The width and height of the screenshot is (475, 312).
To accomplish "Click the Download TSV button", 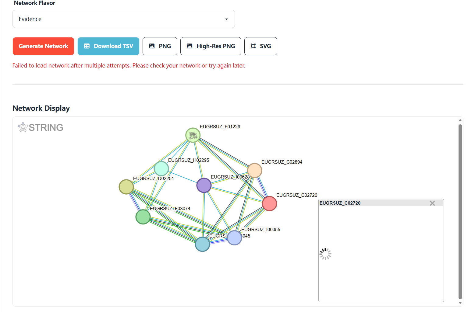I will tap(108, 46).
